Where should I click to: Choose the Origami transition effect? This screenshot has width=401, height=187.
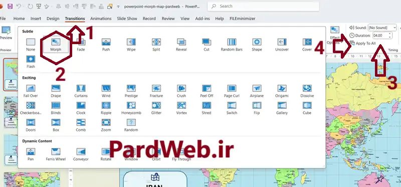pos(282,91)
